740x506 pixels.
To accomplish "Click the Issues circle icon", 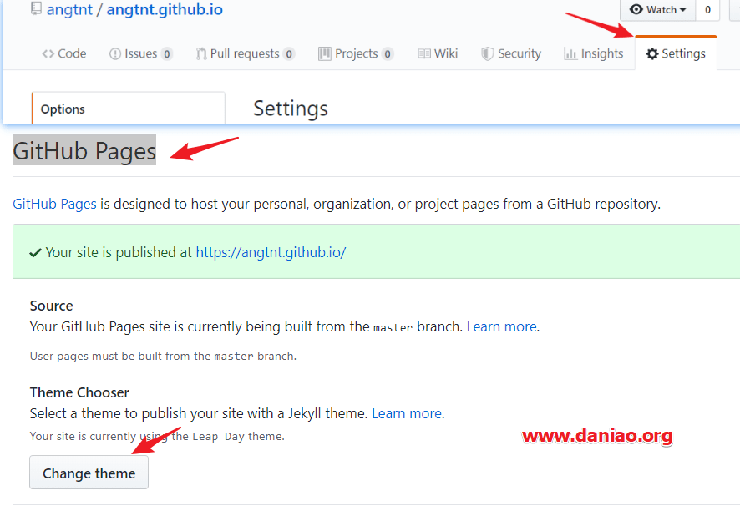I will point(115,53).
